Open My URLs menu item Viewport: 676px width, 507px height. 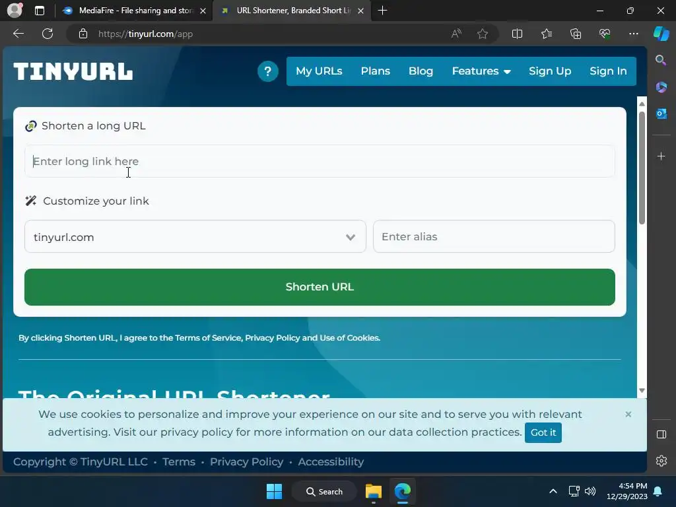tap(319, 71)
